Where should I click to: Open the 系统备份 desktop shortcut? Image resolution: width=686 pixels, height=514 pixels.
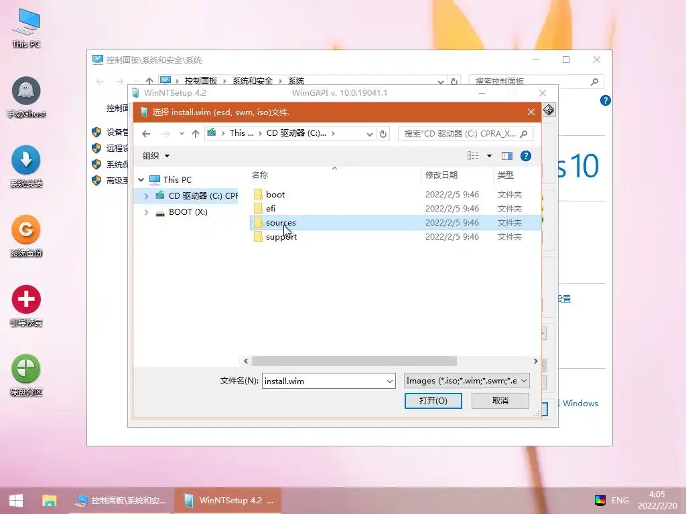(26, 236)
